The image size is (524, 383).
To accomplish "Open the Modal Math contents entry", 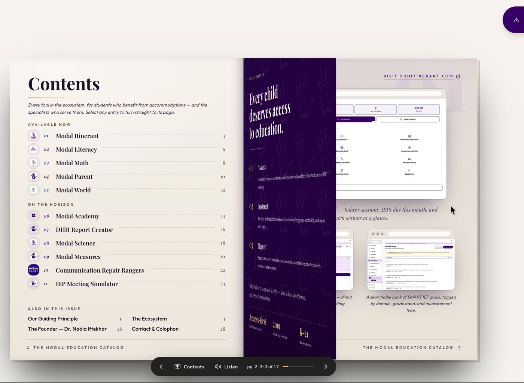I will pos(127,163).
